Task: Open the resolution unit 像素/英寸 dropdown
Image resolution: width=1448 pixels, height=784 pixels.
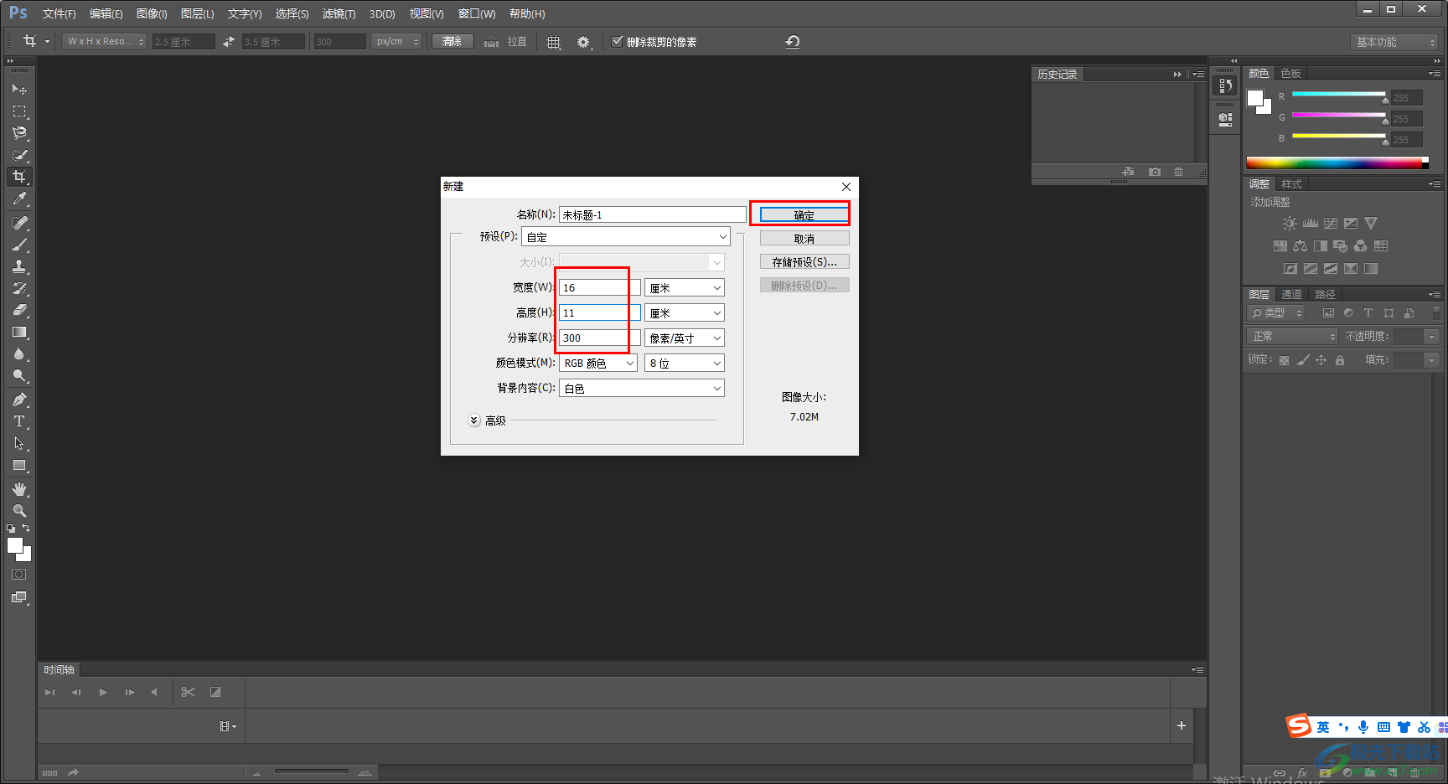Action: point(685,338)
